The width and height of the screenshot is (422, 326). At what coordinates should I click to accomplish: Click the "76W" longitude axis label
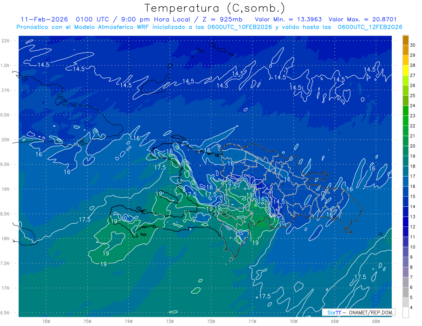(46, 321)
